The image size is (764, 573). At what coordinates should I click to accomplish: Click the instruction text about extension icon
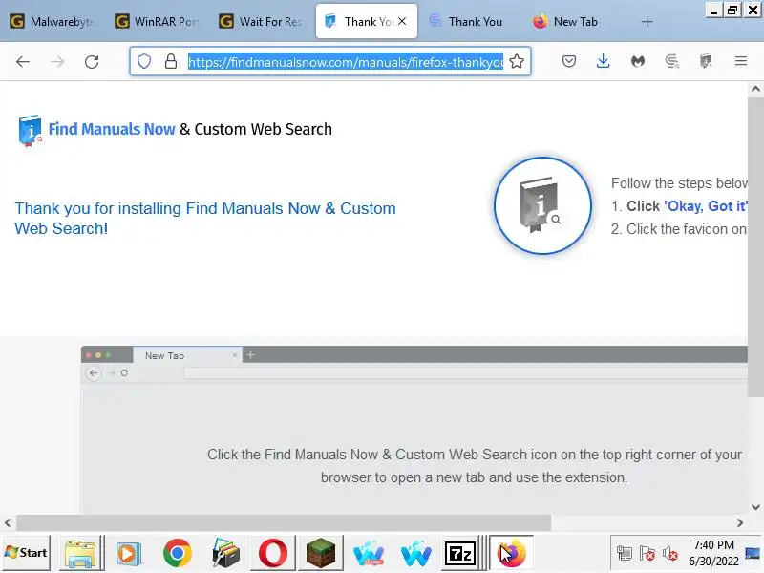tap(474, 466)
